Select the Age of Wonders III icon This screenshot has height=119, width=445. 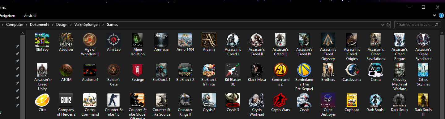click(90, 40)
